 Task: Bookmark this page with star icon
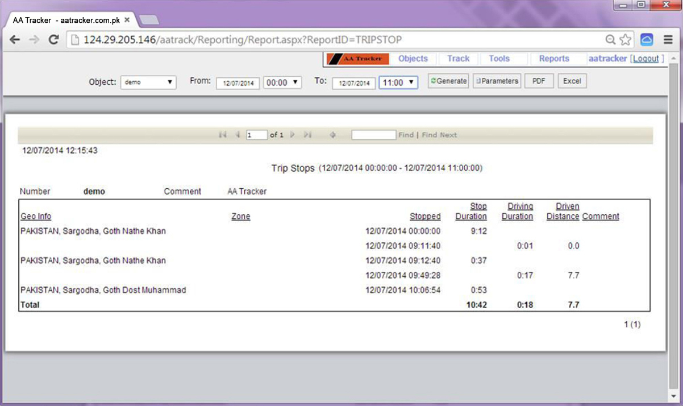626,40
